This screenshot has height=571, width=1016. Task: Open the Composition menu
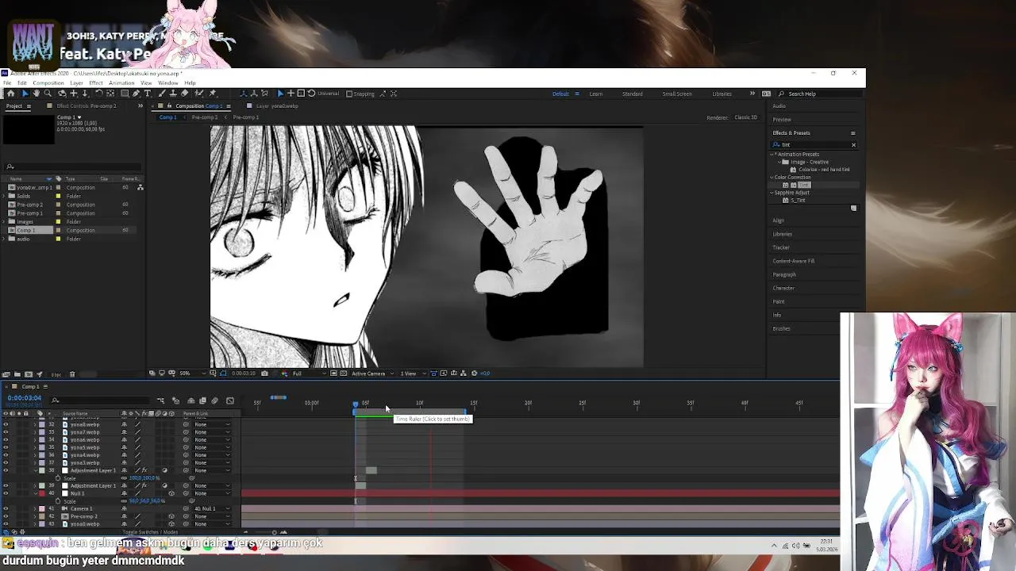click(48, 83)
